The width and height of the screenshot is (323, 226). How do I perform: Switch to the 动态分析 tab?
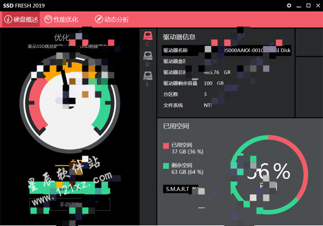coord(112,19)
